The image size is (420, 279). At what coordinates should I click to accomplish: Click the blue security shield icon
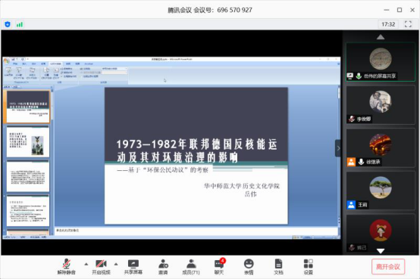click(8, 24)
